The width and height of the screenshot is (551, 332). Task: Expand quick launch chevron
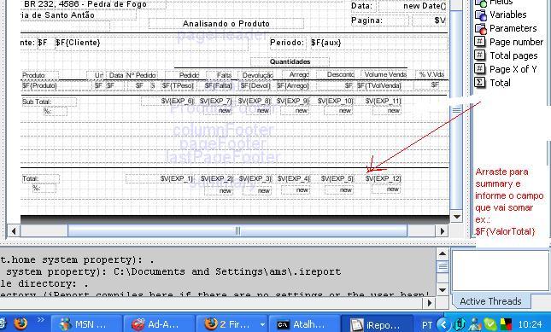click(41, 319)
